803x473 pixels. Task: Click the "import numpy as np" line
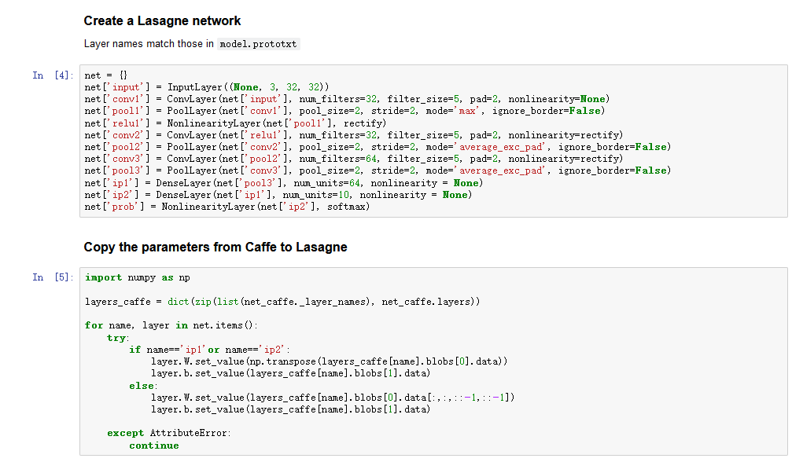point(138,277)
